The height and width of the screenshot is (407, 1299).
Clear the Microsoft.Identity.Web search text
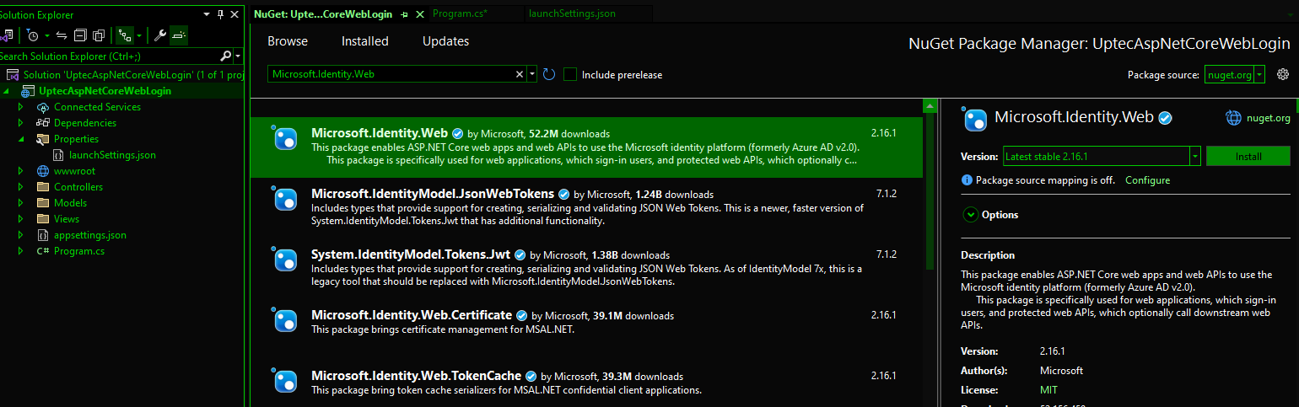520,74
